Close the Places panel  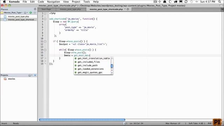pyautogui.click(x=35, y=9)
